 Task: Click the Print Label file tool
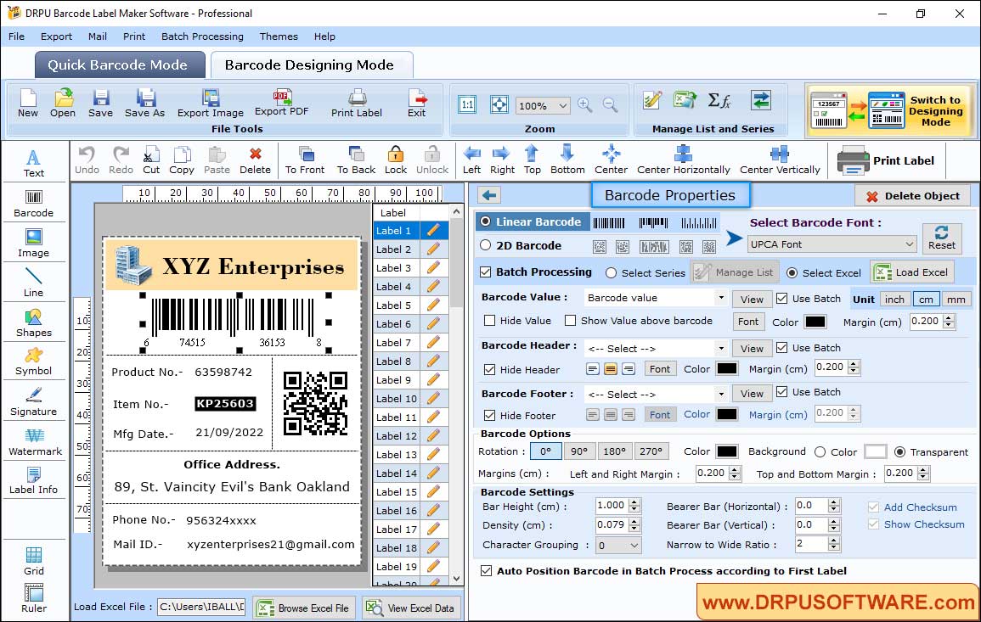point(357,104)
